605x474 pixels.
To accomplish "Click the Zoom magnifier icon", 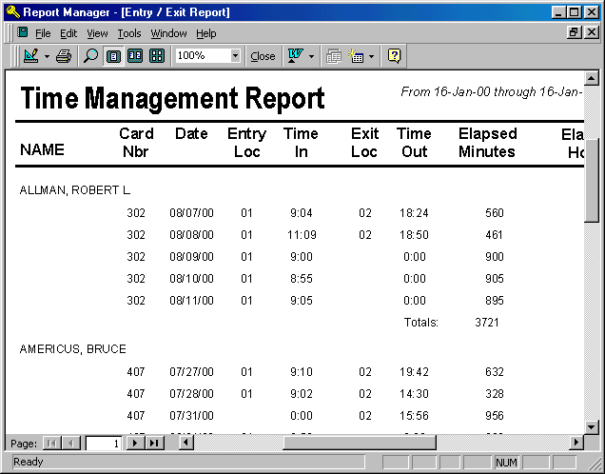I will pos(91,56).
